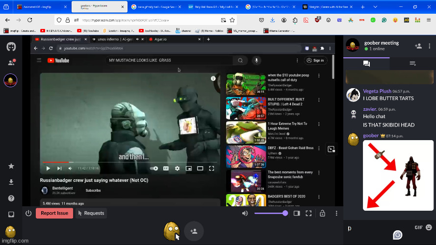Image resolution: width=436 pixels, height=245 pixels.
Task: Toggle the room lock icon
Action: tap(322, 213)
